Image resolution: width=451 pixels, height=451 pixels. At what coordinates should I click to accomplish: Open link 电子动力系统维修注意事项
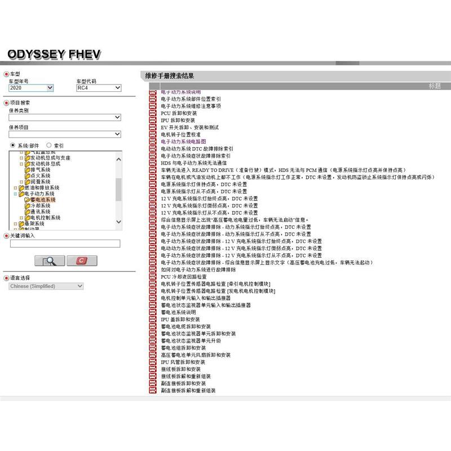191,106
